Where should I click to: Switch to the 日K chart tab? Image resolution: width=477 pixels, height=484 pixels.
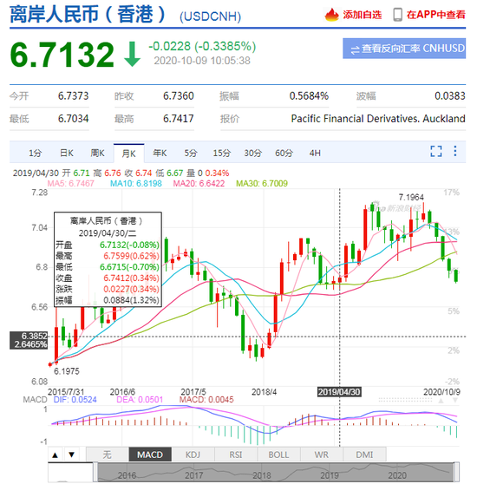[x=67, y=154]
